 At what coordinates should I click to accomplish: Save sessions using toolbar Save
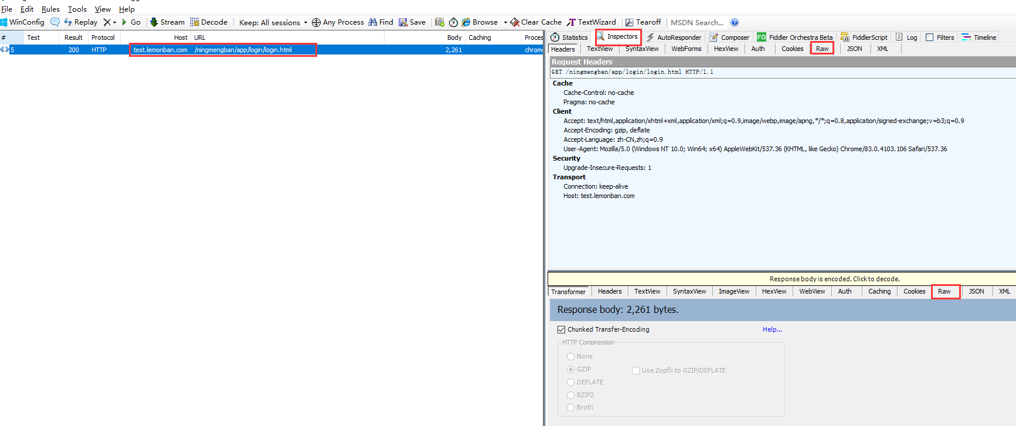[x=412, y=22]
